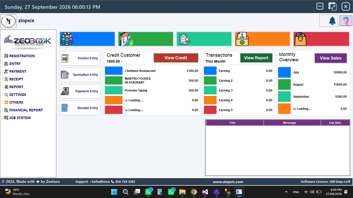Screen dimensions: 353x198
Task: Click the Exp Date column header
Action: click(x=335, y=123)
